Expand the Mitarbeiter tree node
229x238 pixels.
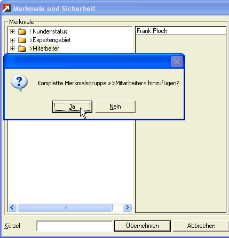click(12, 48)
